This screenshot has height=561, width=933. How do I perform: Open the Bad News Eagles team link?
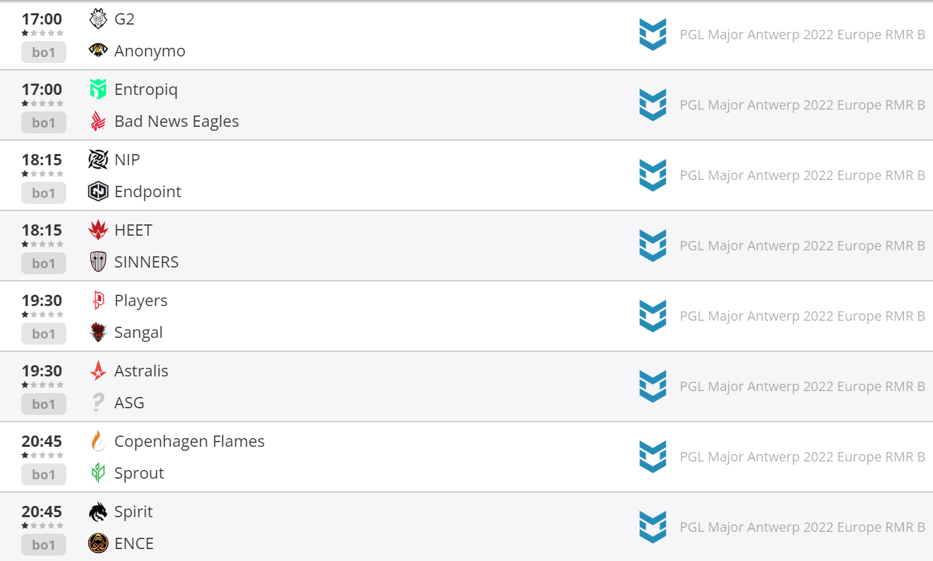(x=176, y=121)
